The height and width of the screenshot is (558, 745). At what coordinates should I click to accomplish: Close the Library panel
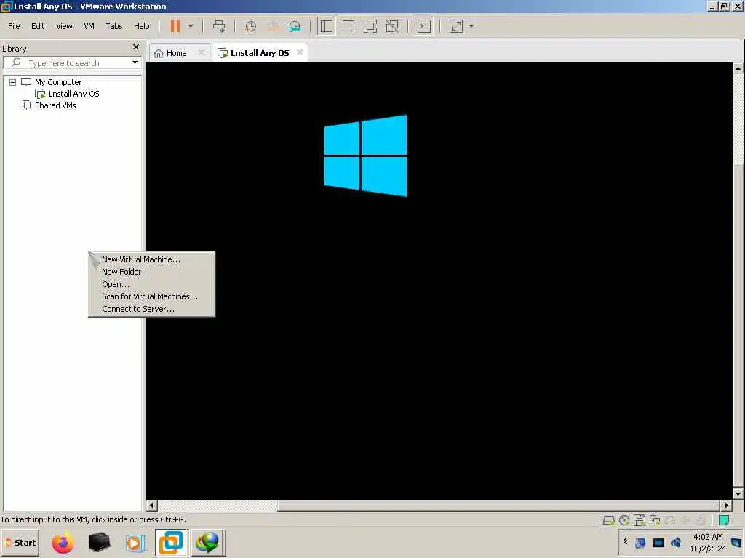136,47
